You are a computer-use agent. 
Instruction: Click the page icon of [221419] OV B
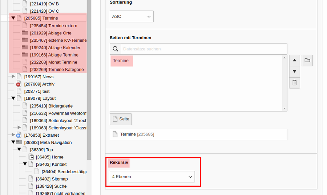(25, 4)
